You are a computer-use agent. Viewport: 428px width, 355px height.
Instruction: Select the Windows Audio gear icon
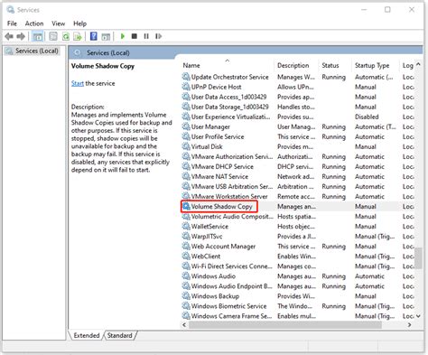[186, 276]
